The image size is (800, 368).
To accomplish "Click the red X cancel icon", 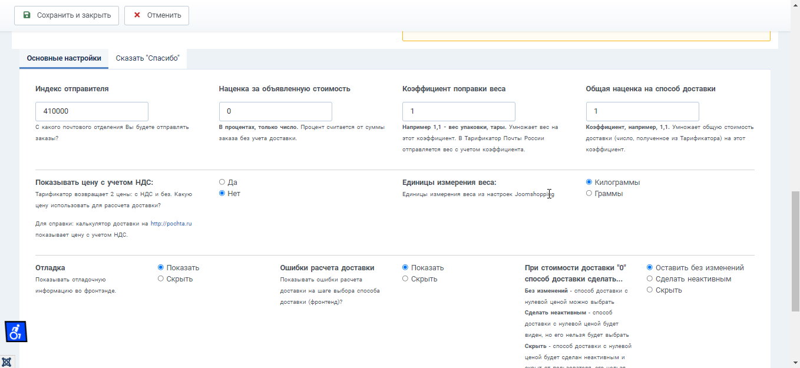I will point(137,15).
